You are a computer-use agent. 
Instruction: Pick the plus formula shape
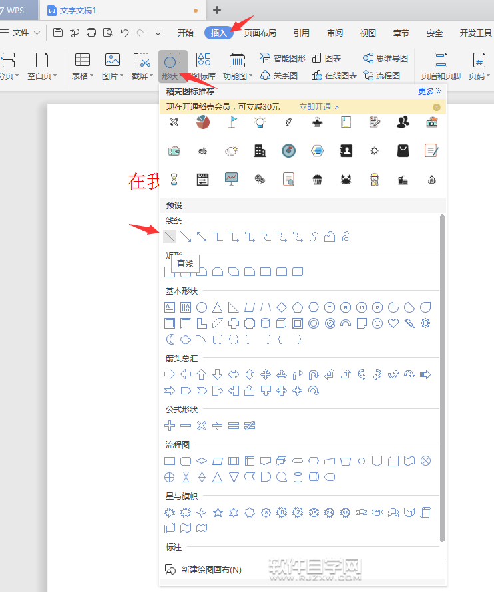(170, 426)
